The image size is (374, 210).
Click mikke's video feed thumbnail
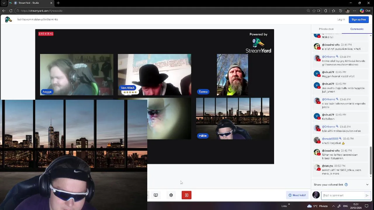click(233, 118)
